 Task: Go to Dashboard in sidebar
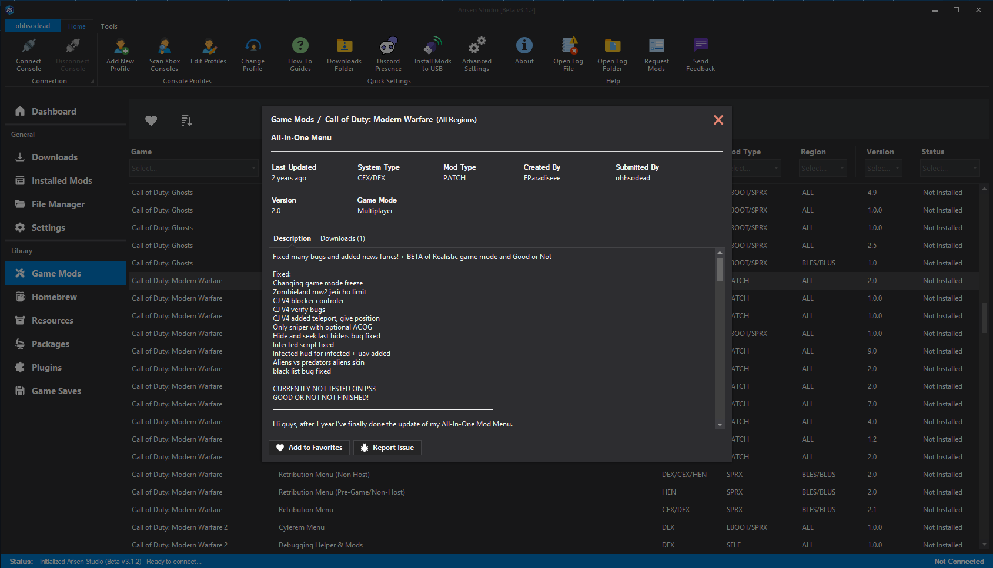point(65,112)
